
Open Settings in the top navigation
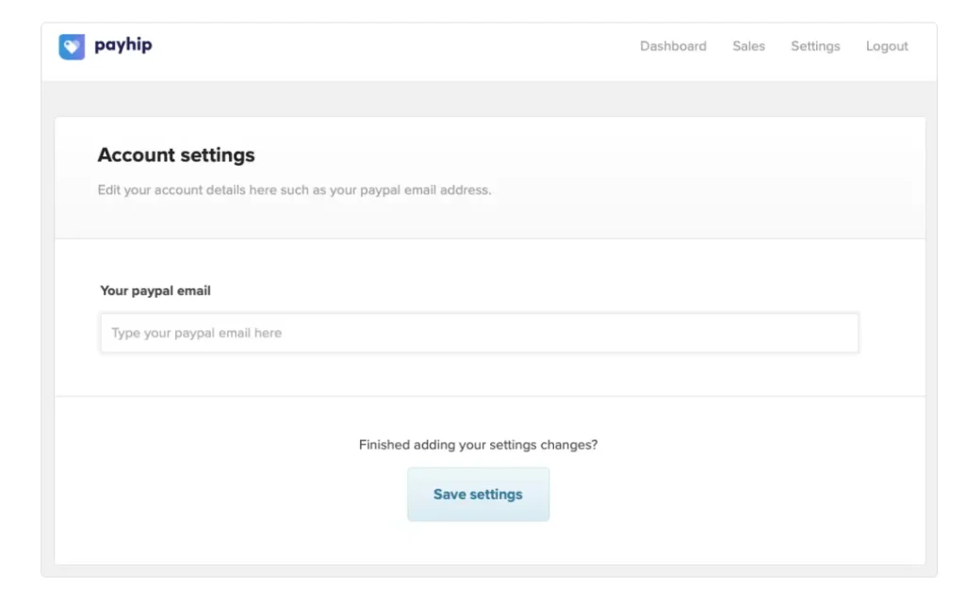coord(815,46)
